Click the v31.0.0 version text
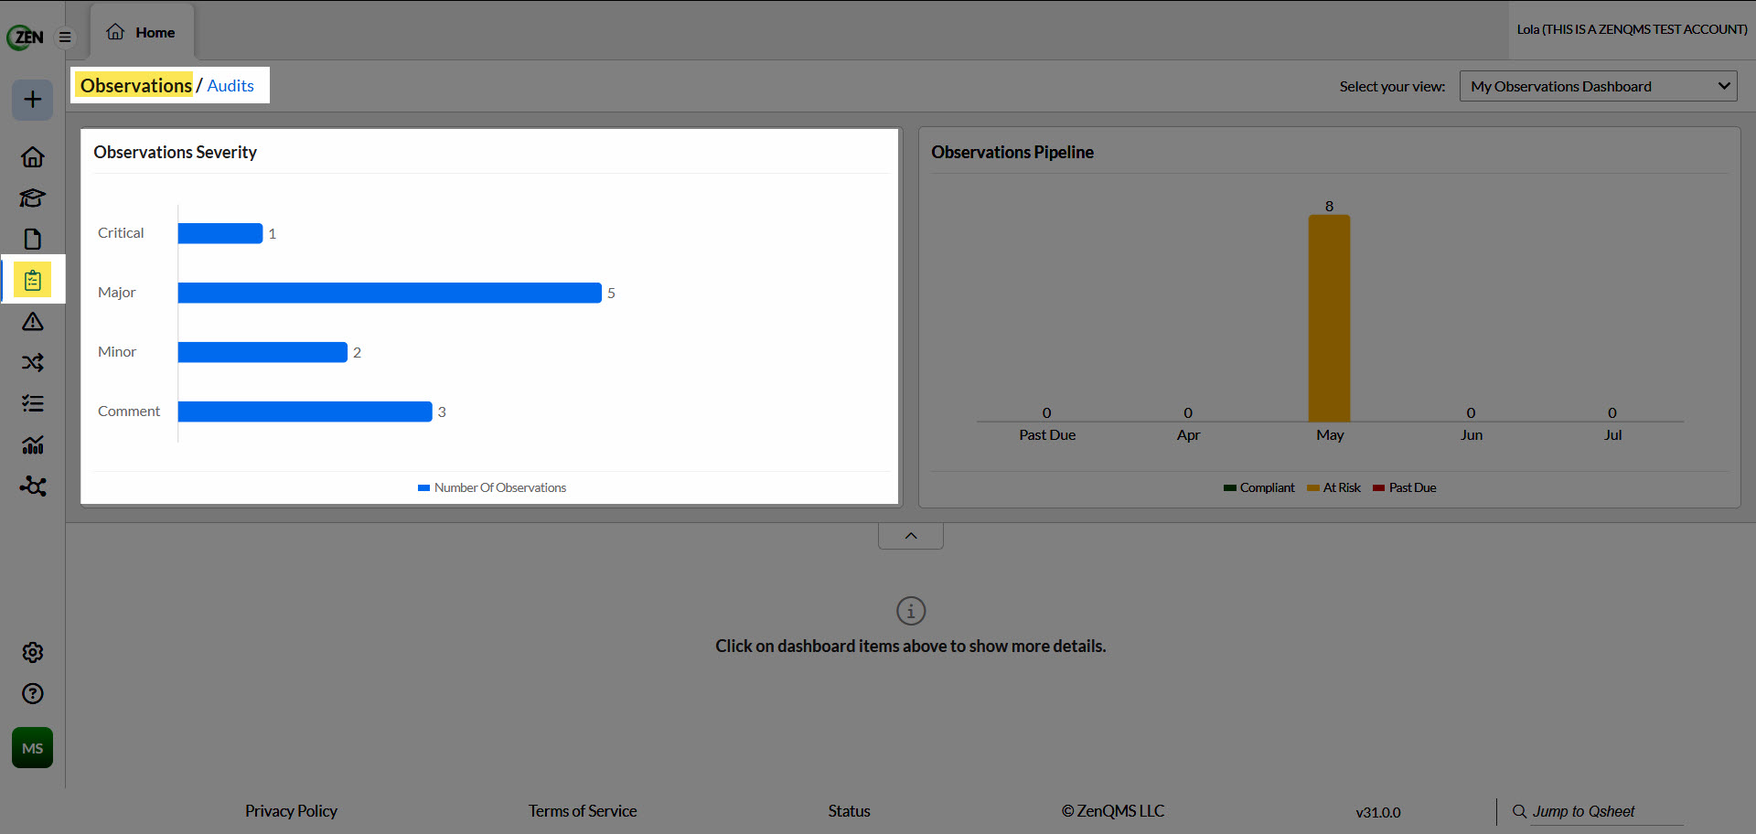The height and width of the screenshot is (834, 1756). click(1378, 812)
